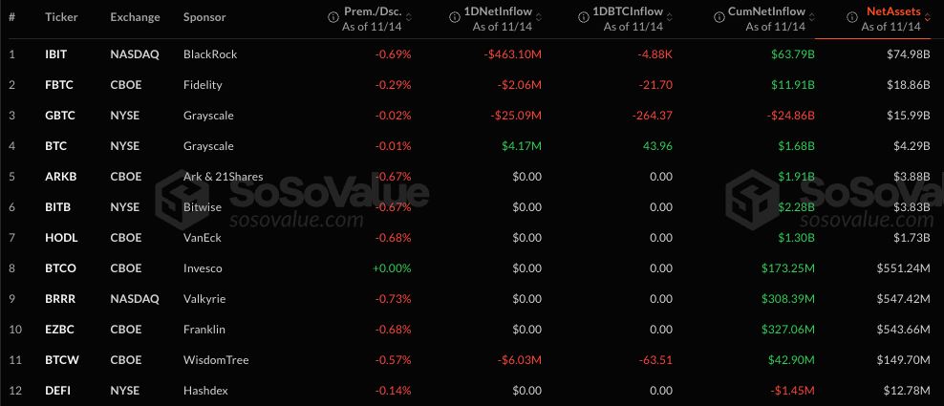This screenshot has width=944, height=406.
Task: Click the info icon next to 1DBTCInflow
Action: (x=582, y=17)
